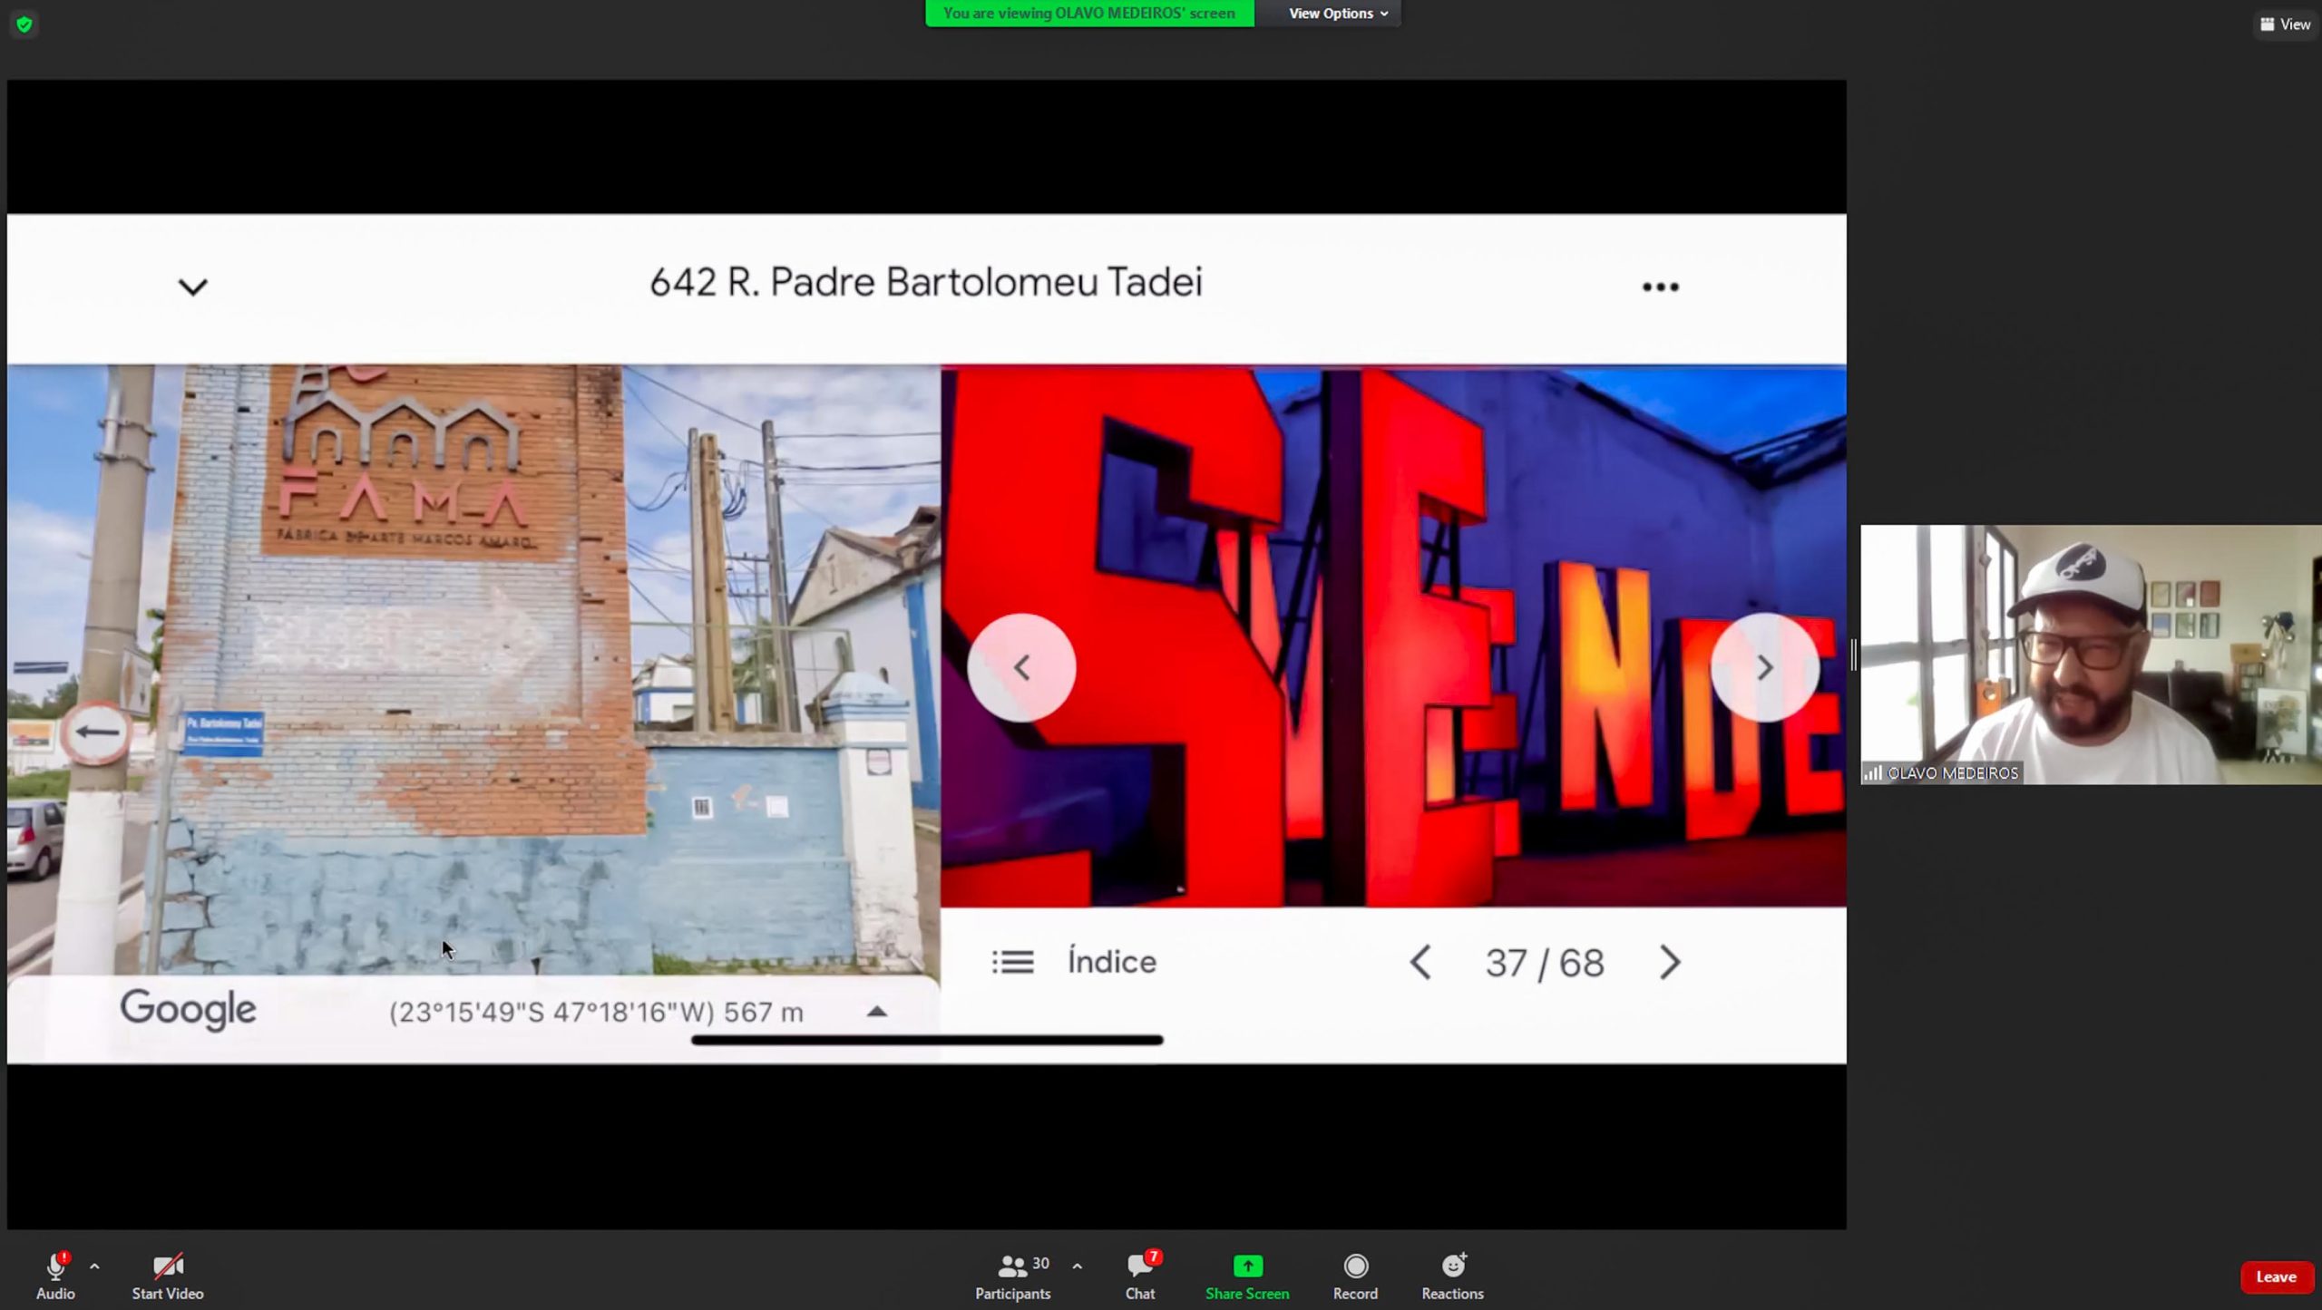Leave the meeting
2322x1310 pixels.
[x=2275, y=1276]
